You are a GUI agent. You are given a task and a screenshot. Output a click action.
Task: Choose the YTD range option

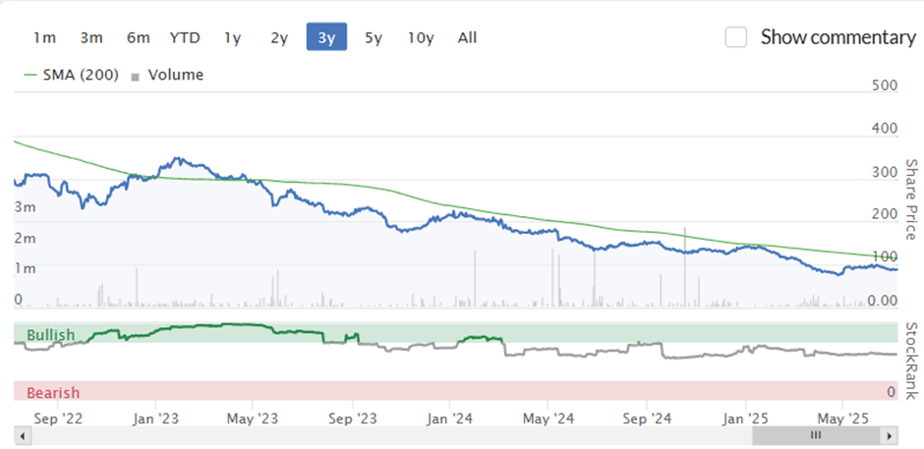click(185, 37)
